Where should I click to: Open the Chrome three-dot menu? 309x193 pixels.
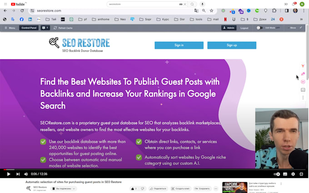pyautogui.click(x=304, y=10)
